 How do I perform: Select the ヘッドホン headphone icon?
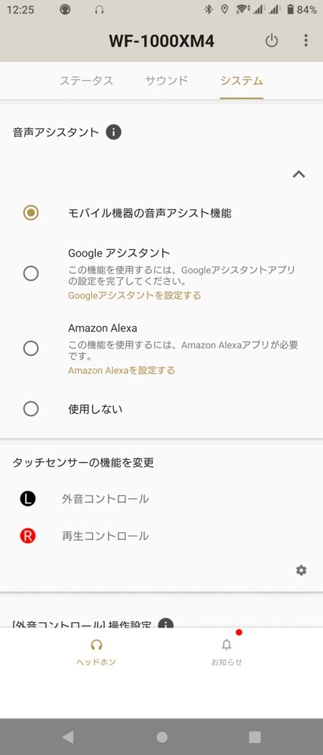(97, 644)
